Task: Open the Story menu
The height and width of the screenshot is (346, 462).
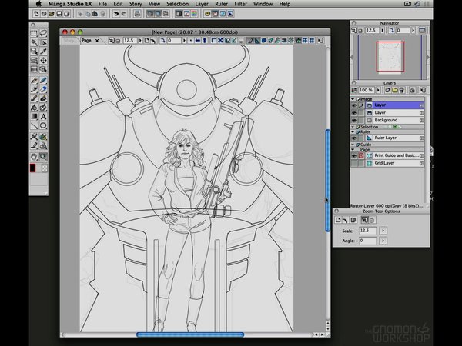Action: [x=136, y=4]
